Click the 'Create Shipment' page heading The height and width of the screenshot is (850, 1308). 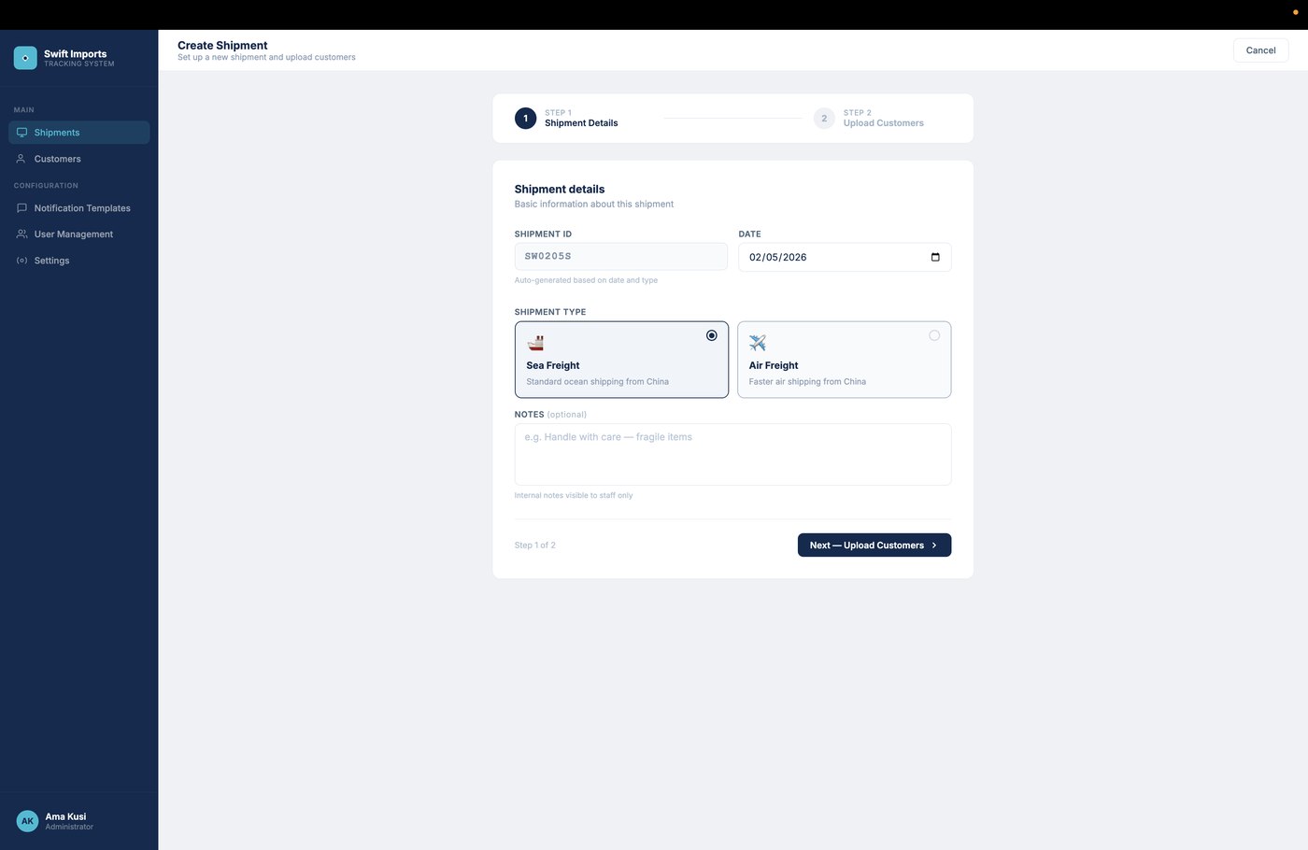222,46
